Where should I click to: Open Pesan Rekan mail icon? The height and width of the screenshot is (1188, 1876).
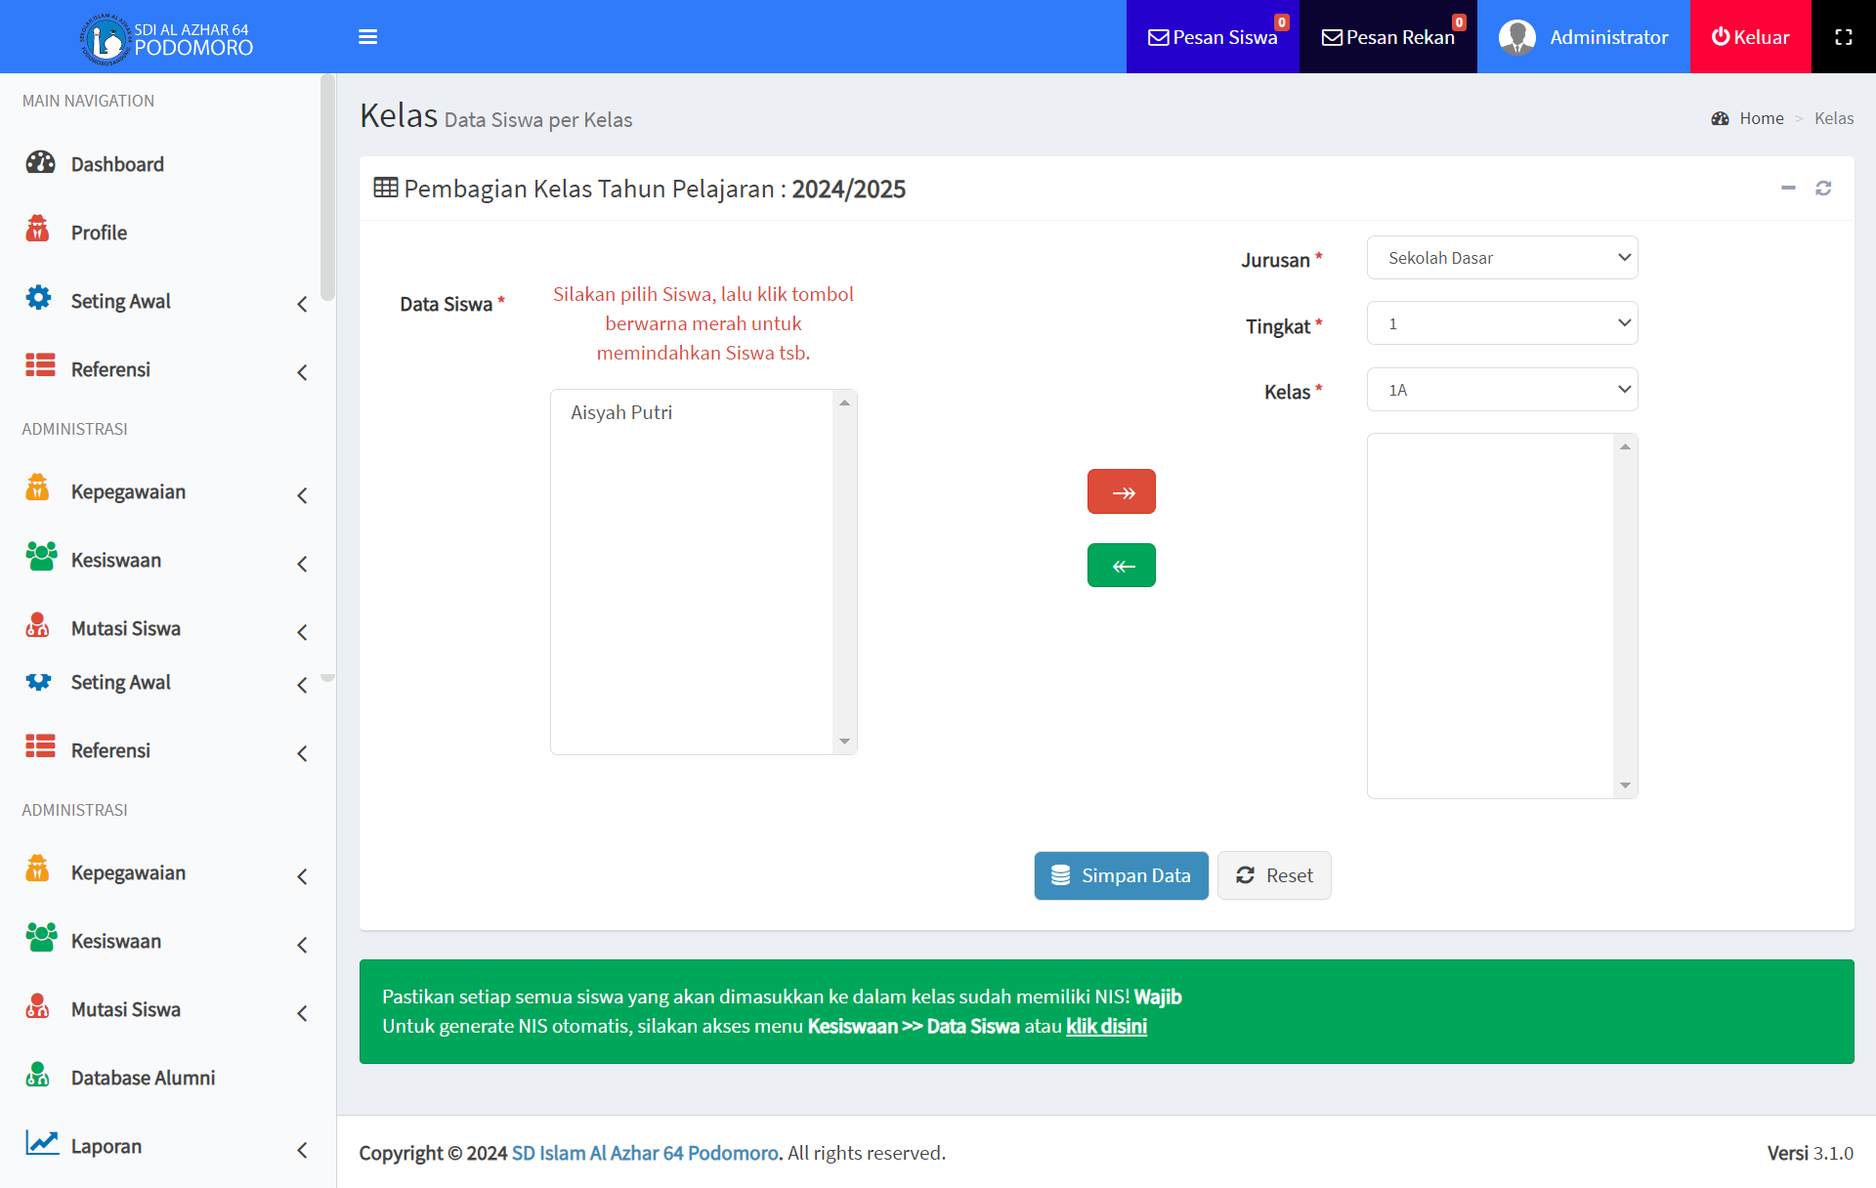[x=1332, y=38]
